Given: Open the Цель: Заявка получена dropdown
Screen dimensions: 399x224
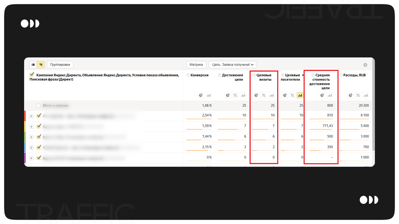Looking at the screenshot, I should 232,65.
